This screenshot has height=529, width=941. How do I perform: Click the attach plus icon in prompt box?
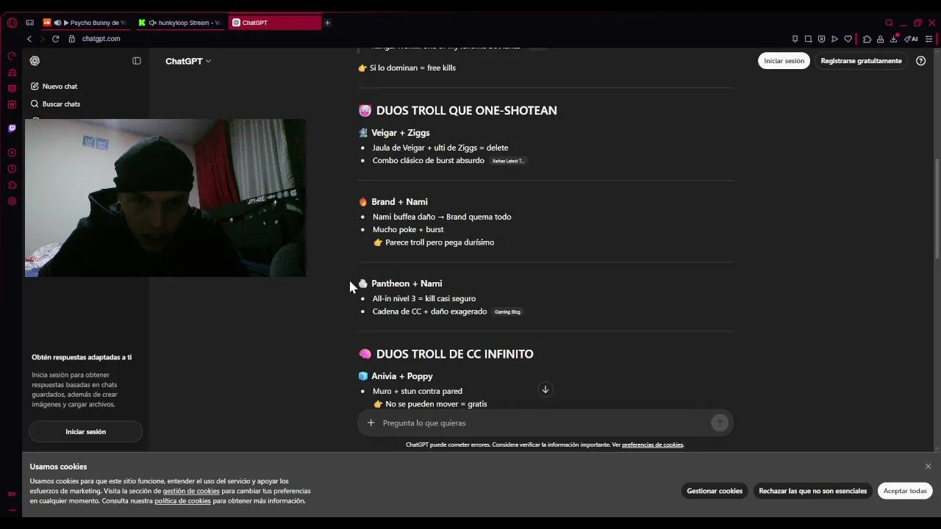click(x=371, y=423)
